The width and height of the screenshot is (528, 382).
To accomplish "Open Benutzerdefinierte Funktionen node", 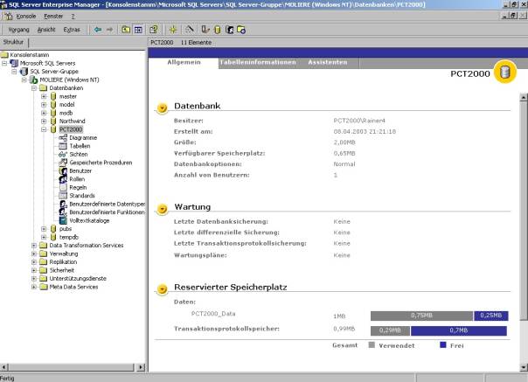I will click(107, 212).
